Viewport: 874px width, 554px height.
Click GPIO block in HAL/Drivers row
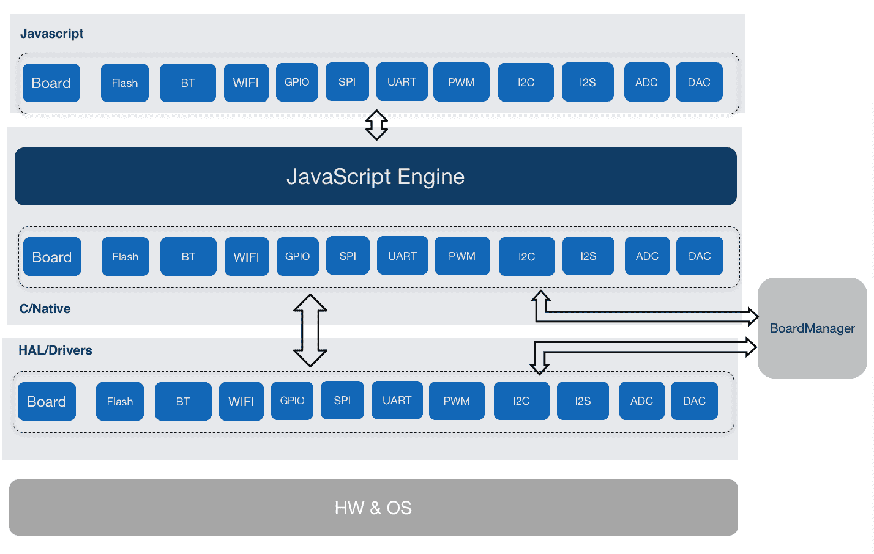click(x=292, y=401)
